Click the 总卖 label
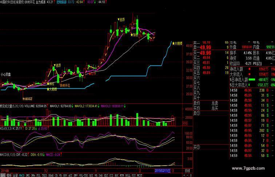275x177 pixels. [x=215, y=103]
